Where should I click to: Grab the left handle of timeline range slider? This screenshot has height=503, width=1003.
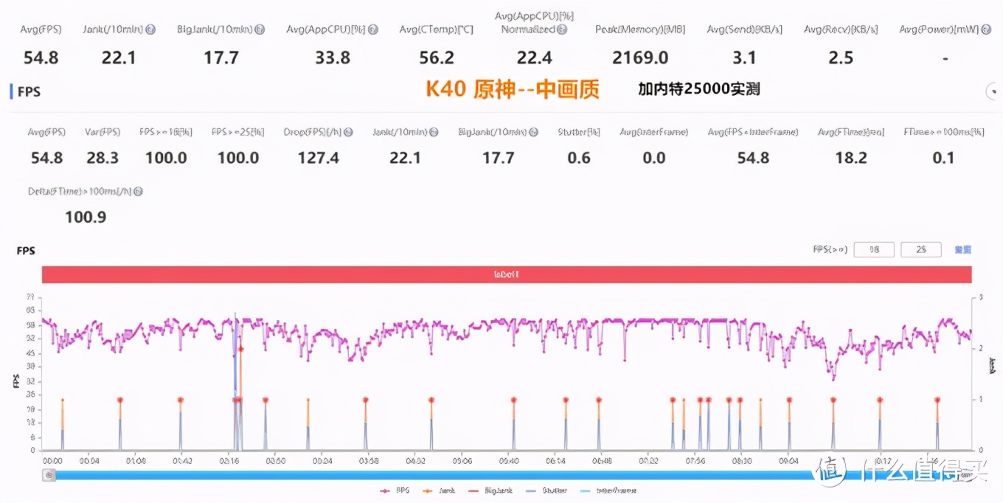click(x=49, y=475)
